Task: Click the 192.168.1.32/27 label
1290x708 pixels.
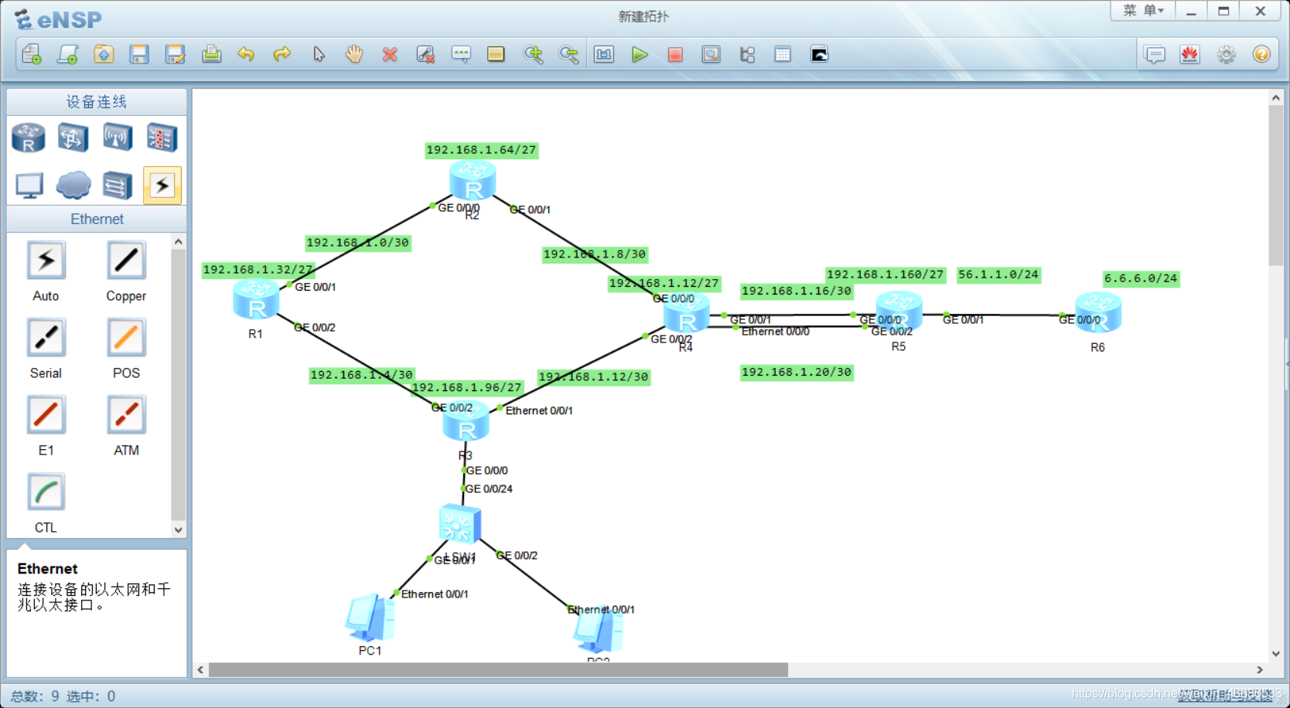Action: 258,270
